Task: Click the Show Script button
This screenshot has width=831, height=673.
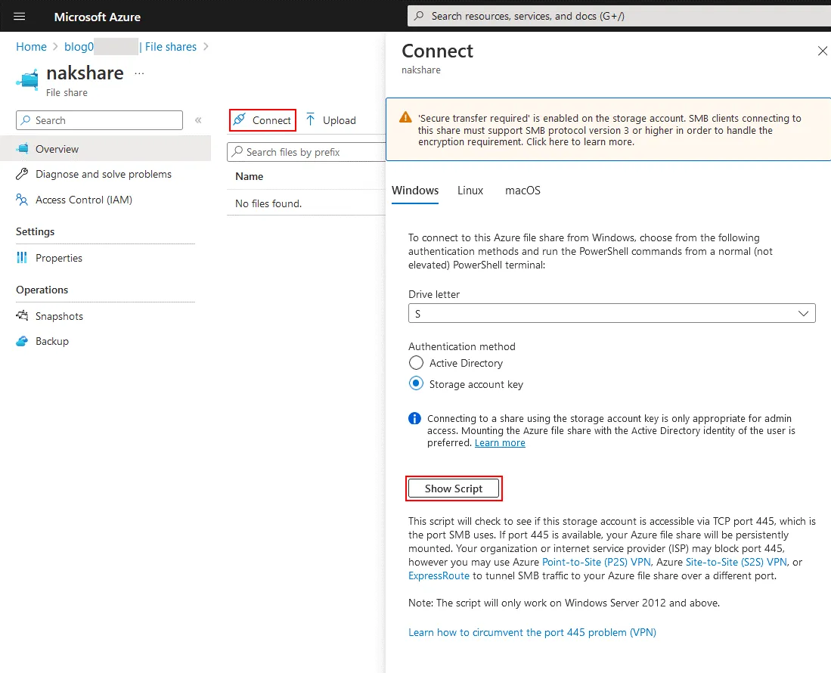Action: click(x=454, y=488)
